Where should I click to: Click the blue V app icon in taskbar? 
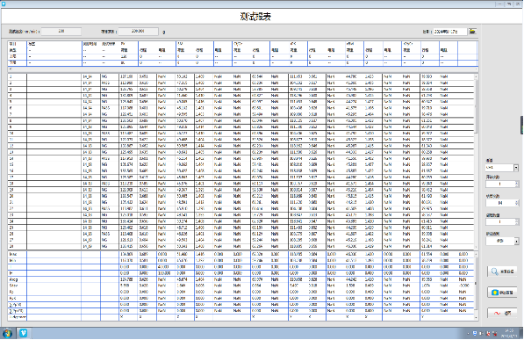pos(23,333)
